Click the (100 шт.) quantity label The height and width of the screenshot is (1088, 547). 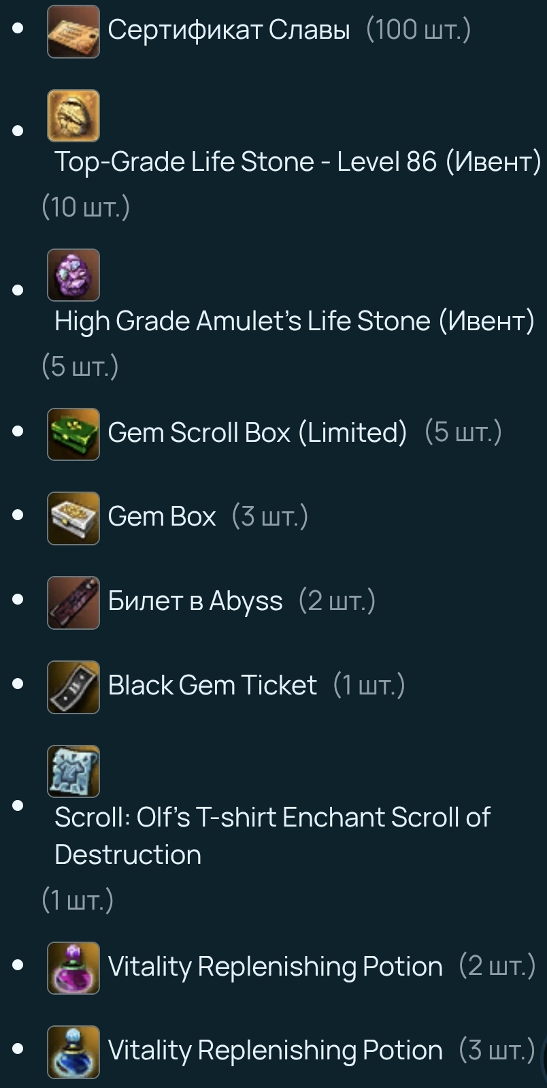coord(418,30)
